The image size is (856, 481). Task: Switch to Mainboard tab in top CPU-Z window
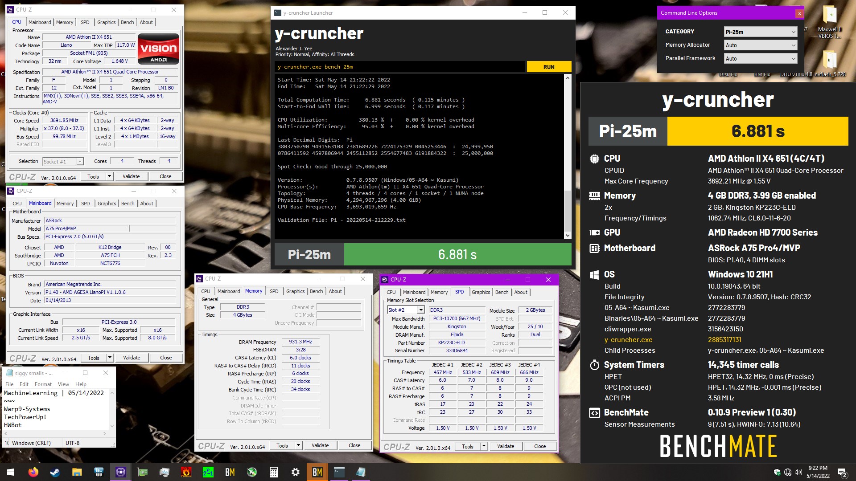tap(40, 22)
